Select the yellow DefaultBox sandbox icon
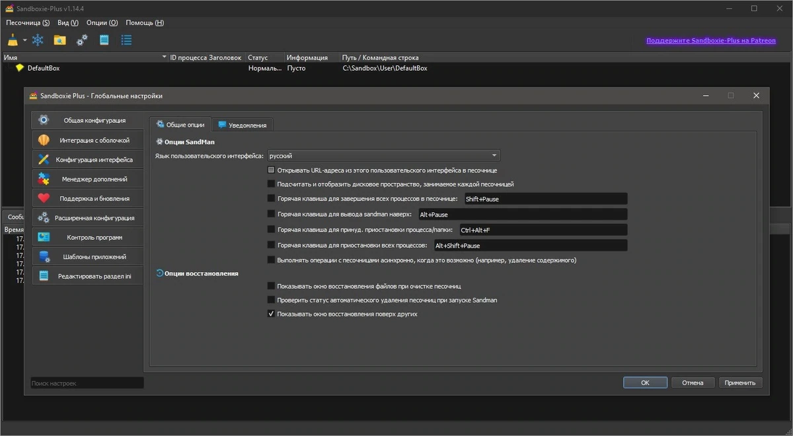793x436 pixels. pyautogui.click(x=20, y=68)
